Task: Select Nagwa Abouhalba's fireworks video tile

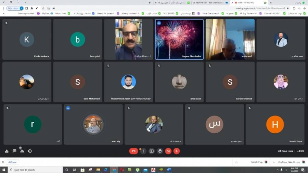Action: [179, 39]
